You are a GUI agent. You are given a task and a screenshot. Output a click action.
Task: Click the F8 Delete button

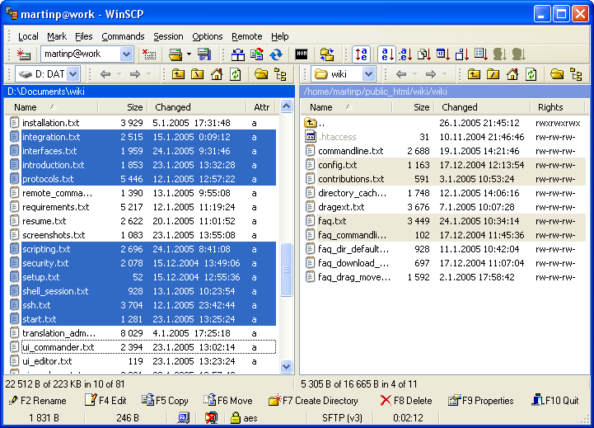(405, 400)
